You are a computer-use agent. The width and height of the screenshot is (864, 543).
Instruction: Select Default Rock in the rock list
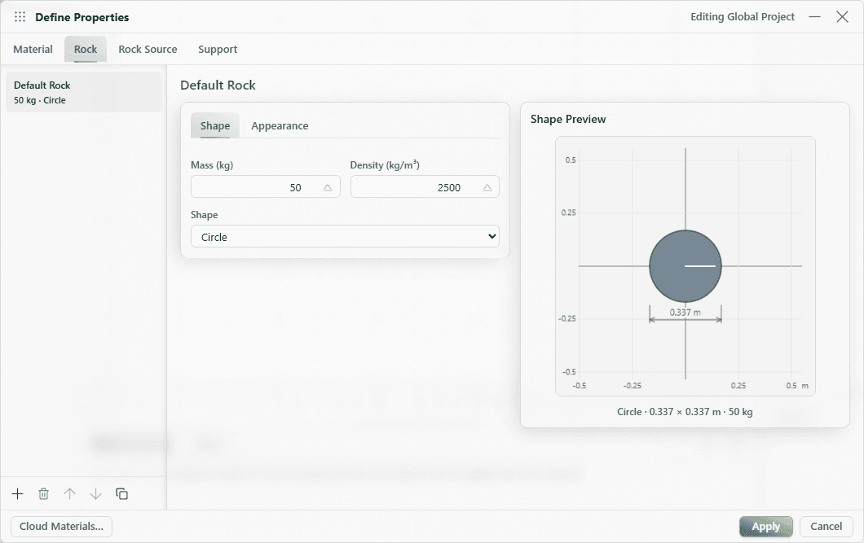pyautogui.click(x=83, y=92)
